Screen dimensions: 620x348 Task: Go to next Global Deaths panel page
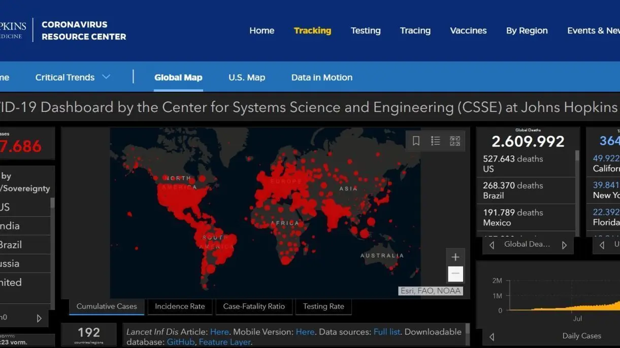click(564, 245)
